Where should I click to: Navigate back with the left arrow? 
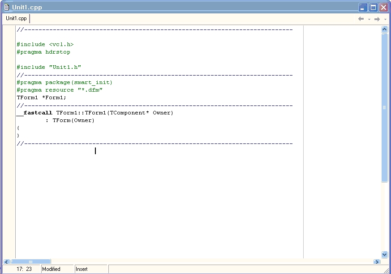(x=361, y=19)
